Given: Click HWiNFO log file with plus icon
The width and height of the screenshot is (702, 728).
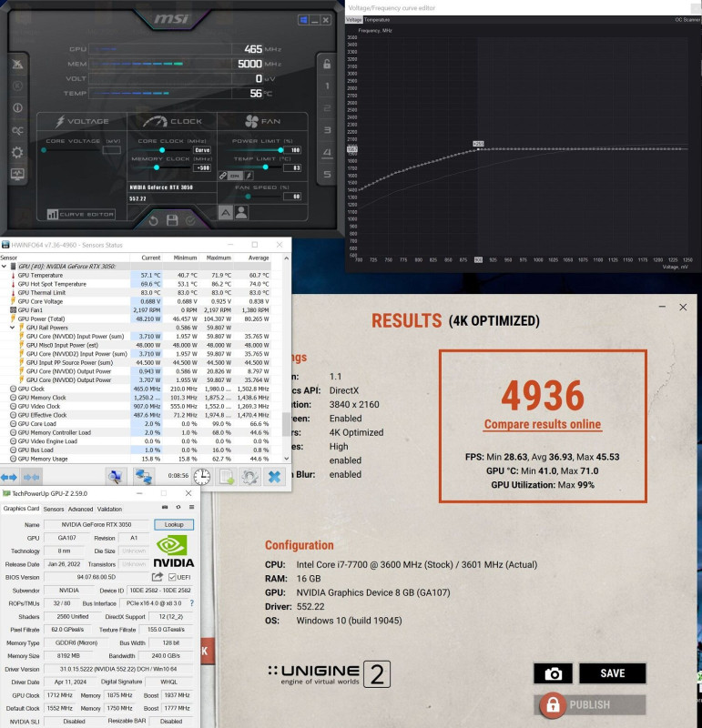Looking at the screenshot, I should pyautogui.click(x=227, y=477).
